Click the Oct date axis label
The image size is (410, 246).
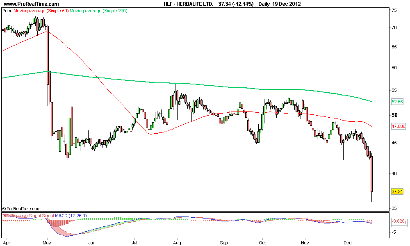point(262,243)
